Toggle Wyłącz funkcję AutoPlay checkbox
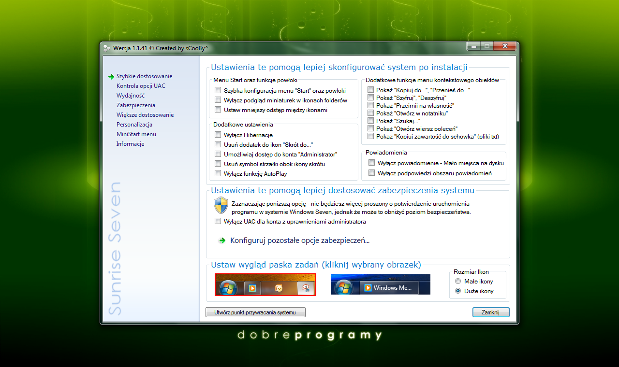619x367 pixels. pos(218,174)
